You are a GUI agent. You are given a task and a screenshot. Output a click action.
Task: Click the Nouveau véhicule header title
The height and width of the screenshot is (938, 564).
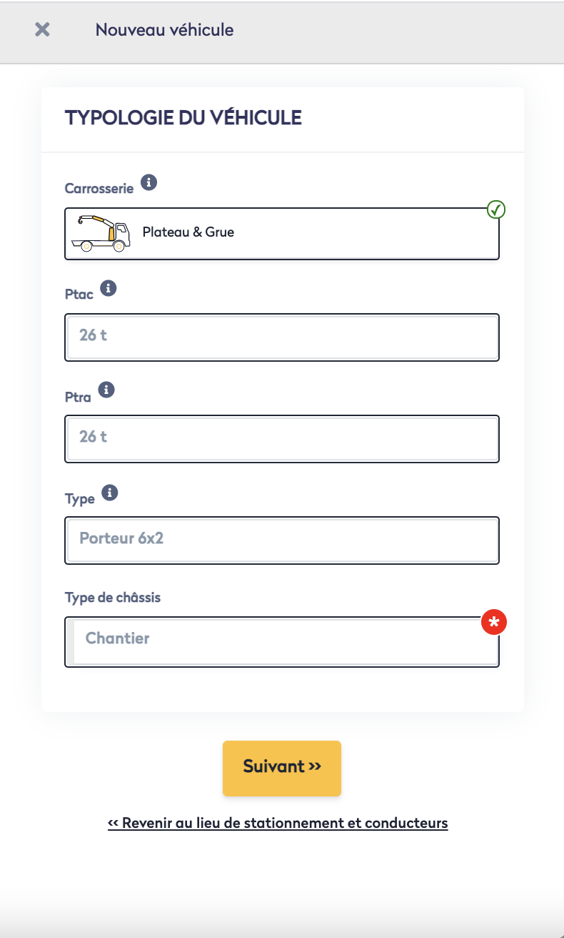[164, 30]
